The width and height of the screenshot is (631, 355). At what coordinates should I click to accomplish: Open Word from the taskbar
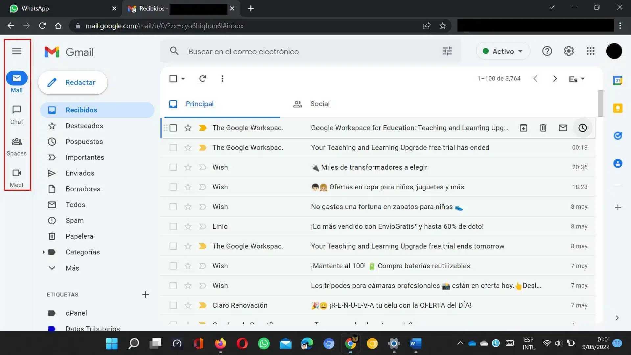pyautogui.click(x=415, y=344)
